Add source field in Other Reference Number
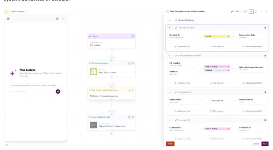This screenshot has width=273, height=150. (x=182, y=83)
